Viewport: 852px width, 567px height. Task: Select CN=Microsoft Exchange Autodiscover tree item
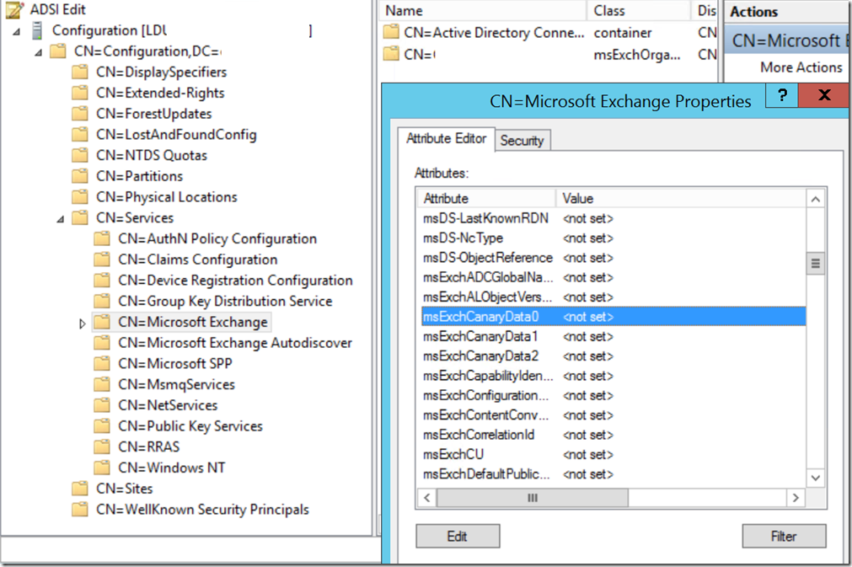(x=235, y=343)
